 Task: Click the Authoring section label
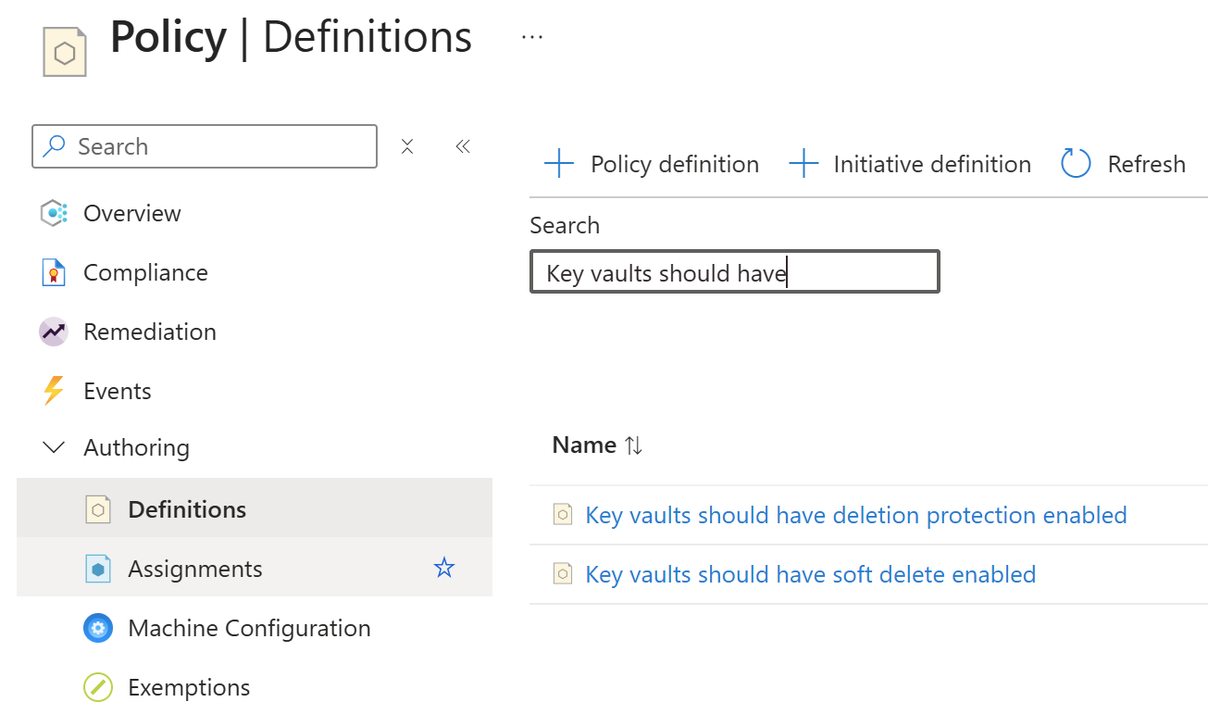click(136, 448)
